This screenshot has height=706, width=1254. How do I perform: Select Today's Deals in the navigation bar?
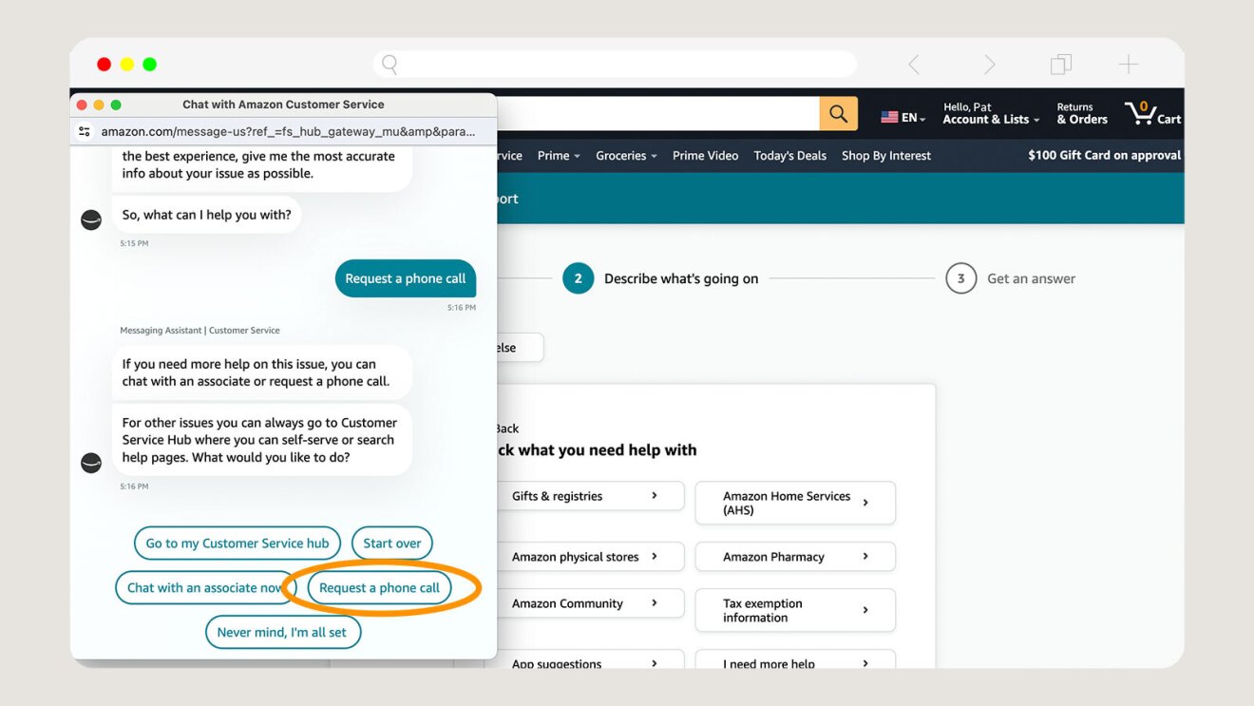point(789,155)
